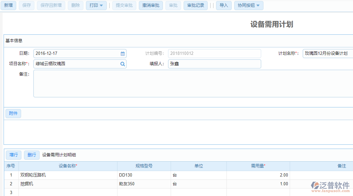
Task: Click 增行 to add a detail row
Action: tap(13, 155)
